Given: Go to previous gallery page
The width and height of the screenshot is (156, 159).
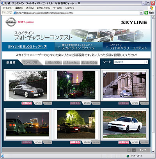Looking at the screenshot, I should click(129, 150).
